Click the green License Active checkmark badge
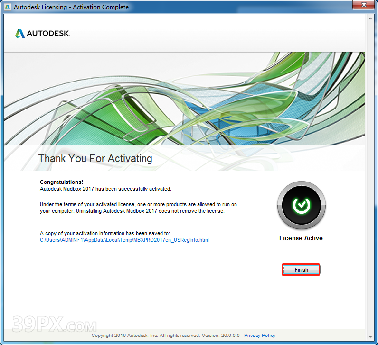Viewport: 378px width, 345px height. tap(301, 205)
